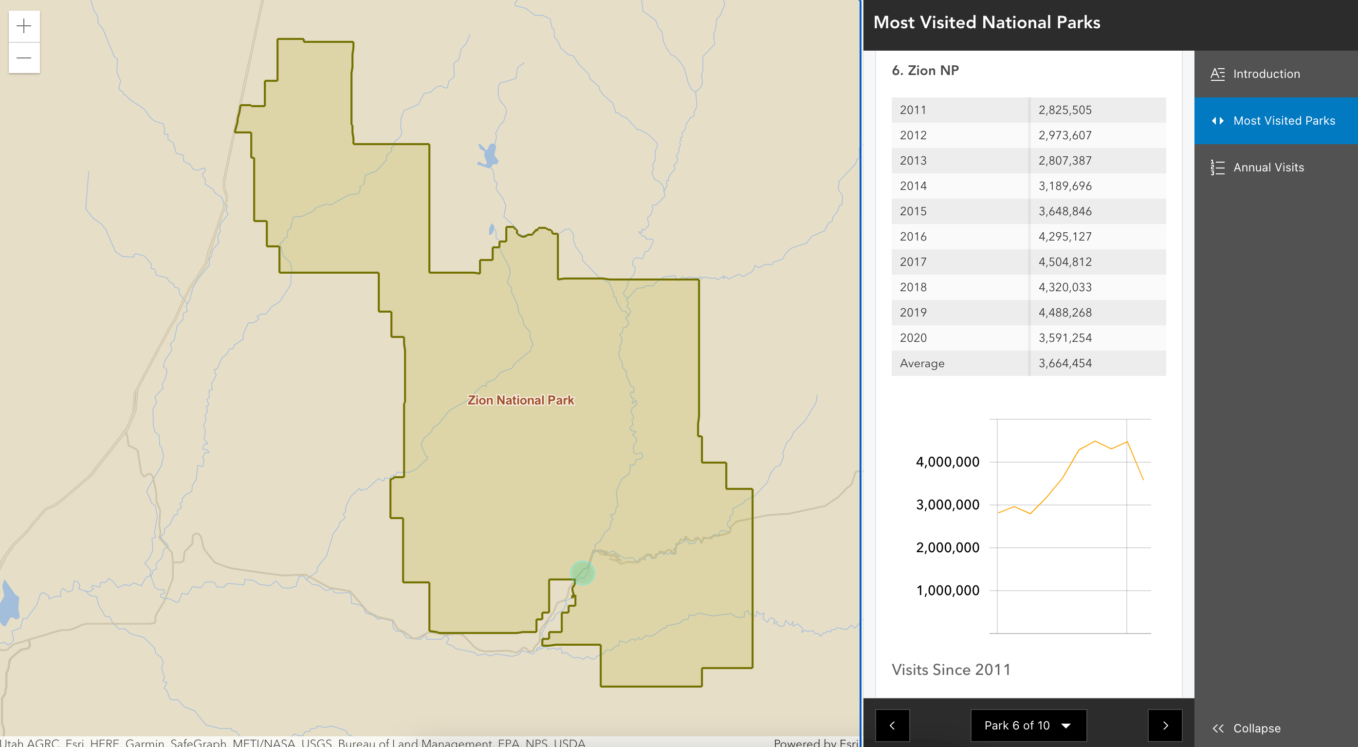Open the Introduction section
This screenshot has height=747, width=1358.
(x=1266, y=74)
